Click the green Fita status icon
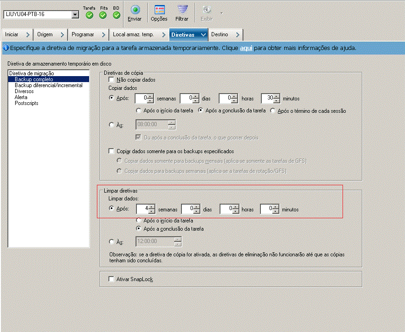Viewport: 405px width, 332px height. (x=102, y=15)
